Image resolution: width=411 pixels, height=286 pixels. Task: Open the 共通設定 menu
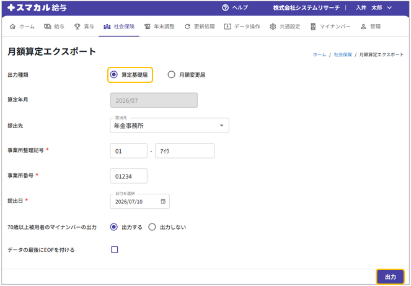[x=285, y=27]
